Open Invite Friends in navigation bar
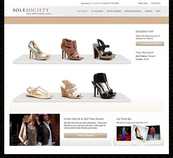This screenshot has width=173, height=158. pos(114,11)
